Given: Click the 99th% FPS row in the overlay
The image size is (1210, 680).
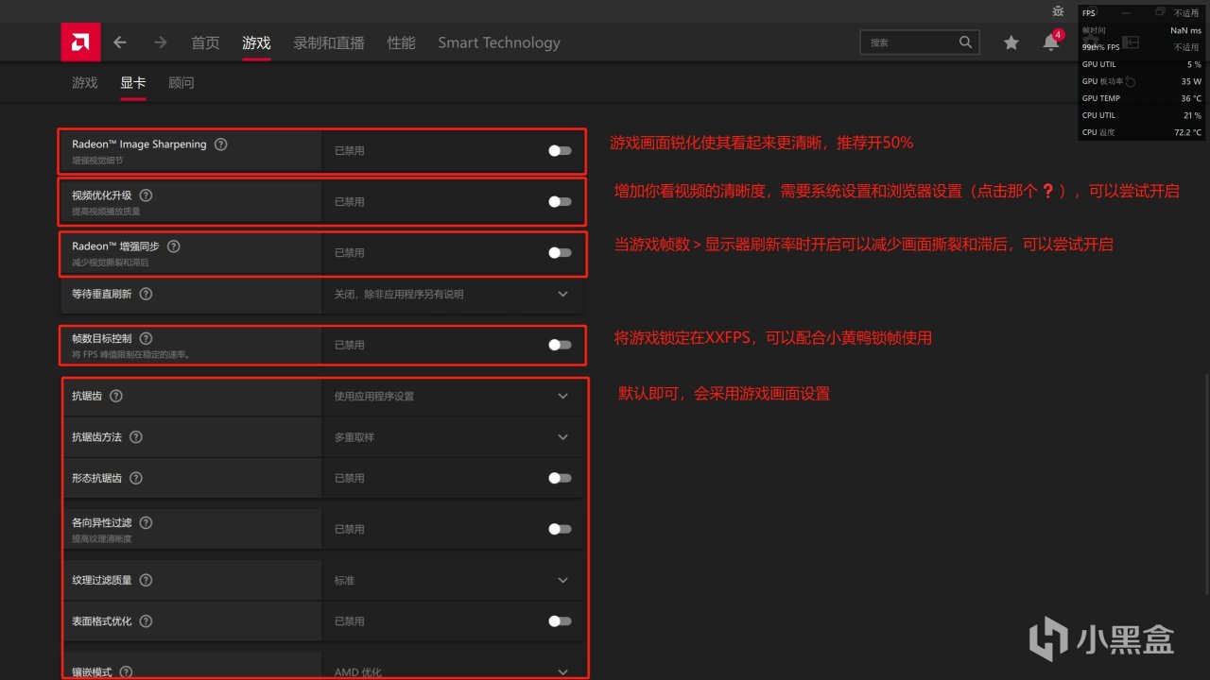Looking at the screenshot, I should [x=1142, y=47].
